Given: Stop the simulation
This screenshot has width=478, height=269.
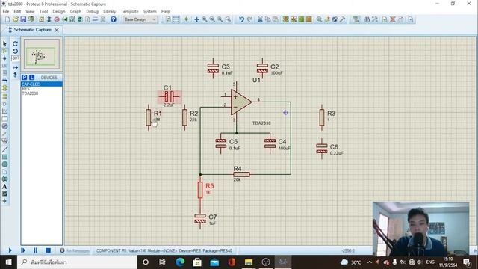Looking at the screenshot, I should (48, 250).
